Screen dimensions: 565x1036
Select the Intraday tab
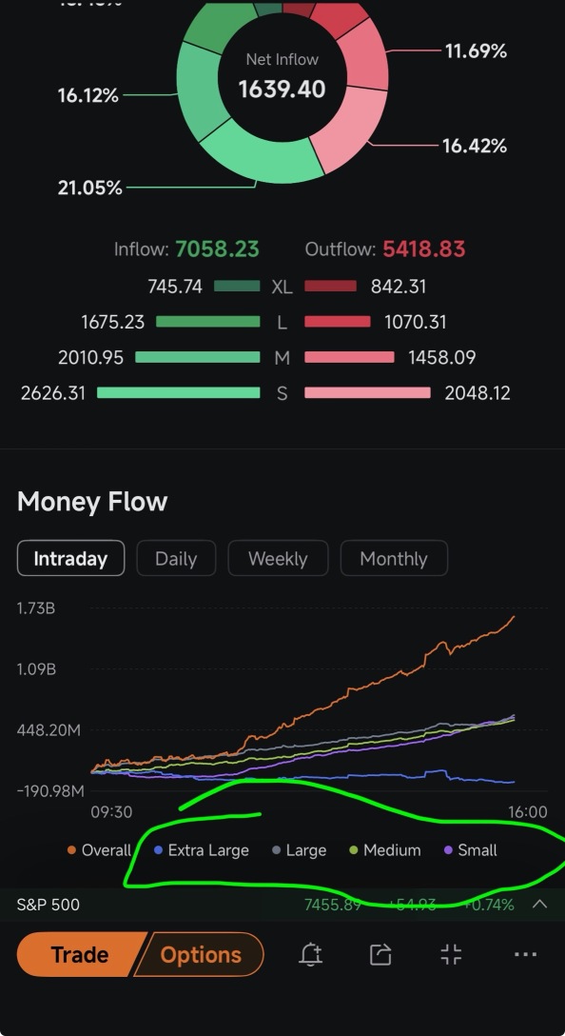point(70,558)
